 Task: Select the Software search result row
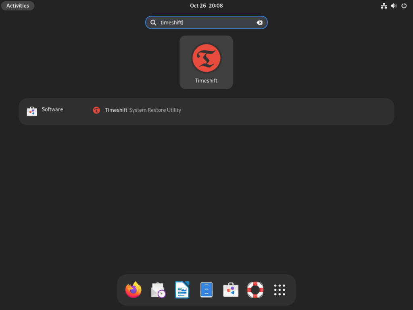click(x=52, y=109)
